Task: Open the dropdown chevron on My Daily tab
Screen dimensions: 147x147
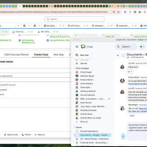Action: 60,26
